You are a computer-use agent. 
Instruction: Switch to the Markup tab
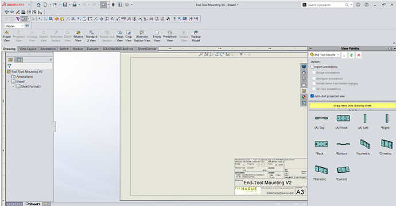pyautogui.click(x=77, y=49)
